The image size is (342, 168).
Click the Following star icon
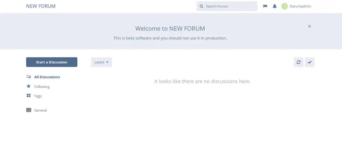click(x=29, y=86)
